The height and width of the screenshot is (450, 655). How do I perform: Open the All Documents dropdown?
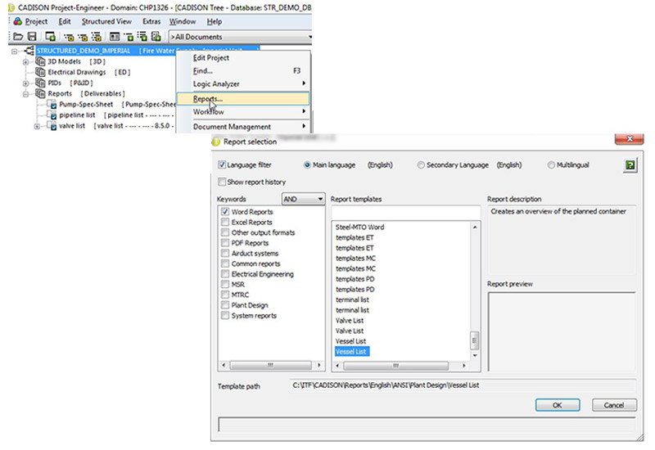click(x=240, y=37)
